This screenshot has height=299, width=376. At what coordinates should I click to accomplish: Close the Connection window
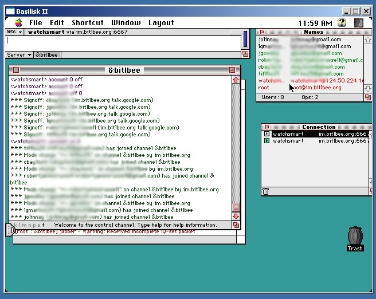coord(267,127)
